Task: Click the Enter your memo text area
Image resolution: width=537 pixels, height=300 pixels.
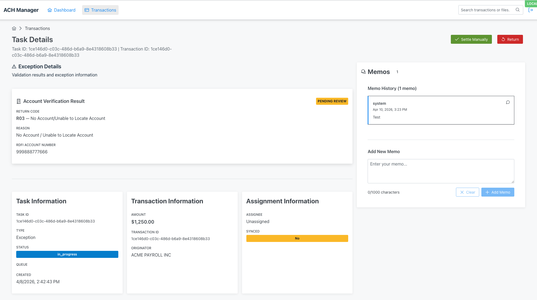Action: coord(441,171)
